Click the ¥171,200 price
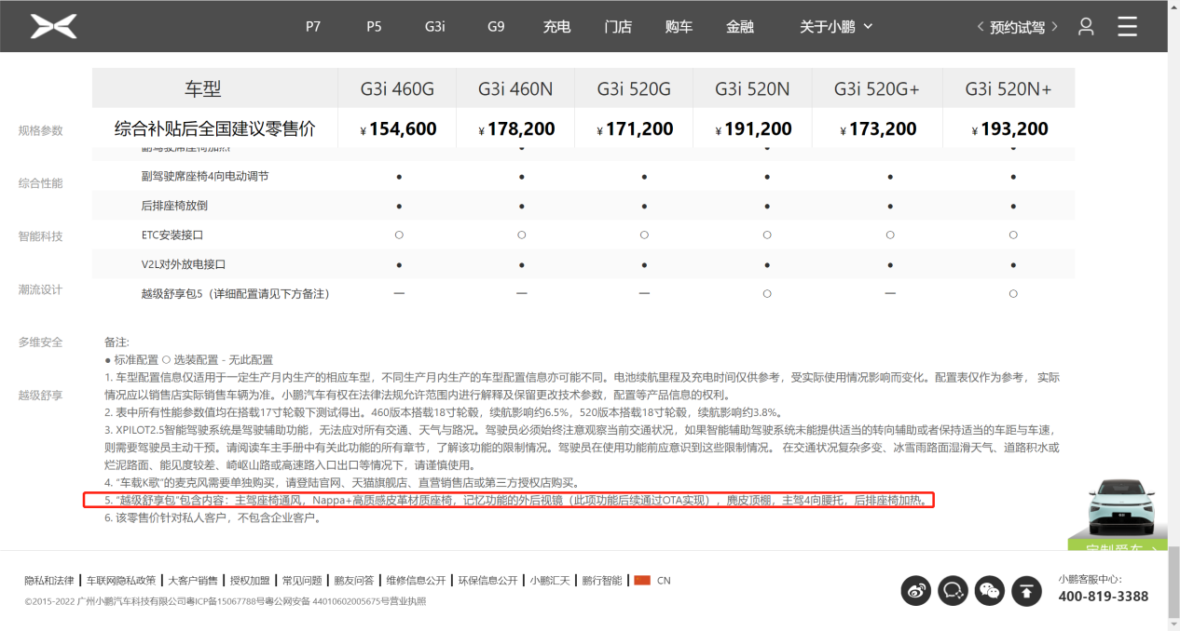This screenshot has width=1180, height=631. [635, 129]
